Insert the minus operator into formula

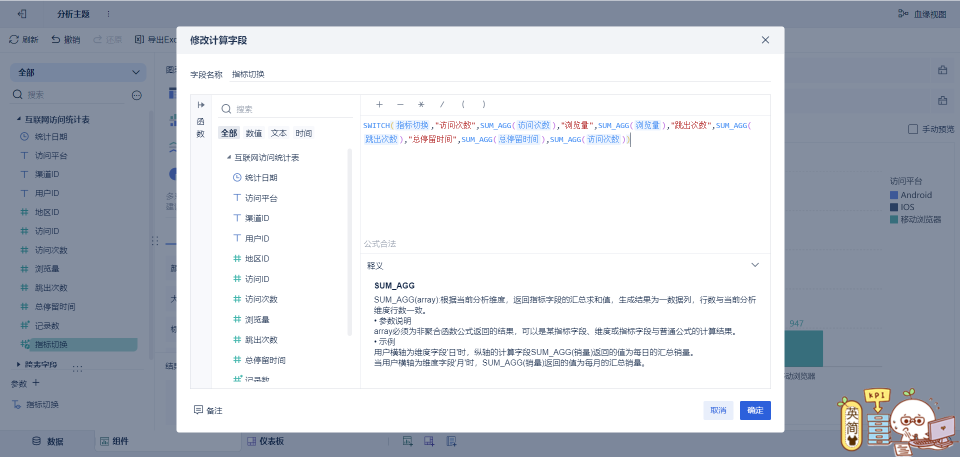[x=400, y=104]
